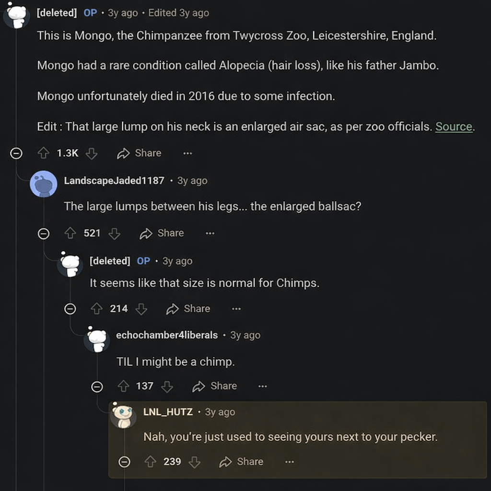Upvote the OP's Mongo chimpanzee comment
This screenshot has height=491, width=491.
44,153
